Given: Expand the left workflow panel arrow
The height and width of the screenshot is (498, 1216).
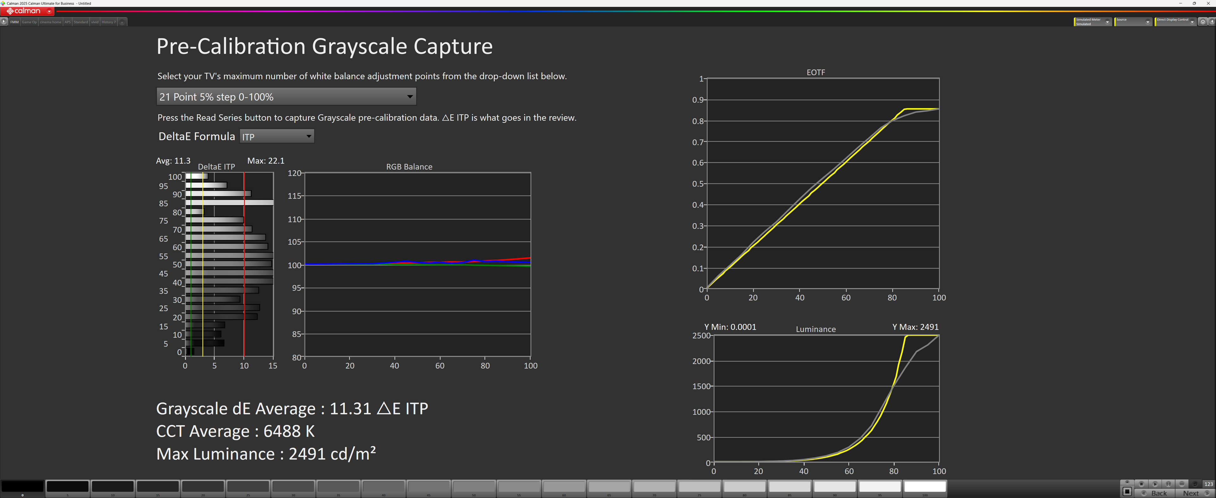Looking at the screenshot, I should 4,22.
